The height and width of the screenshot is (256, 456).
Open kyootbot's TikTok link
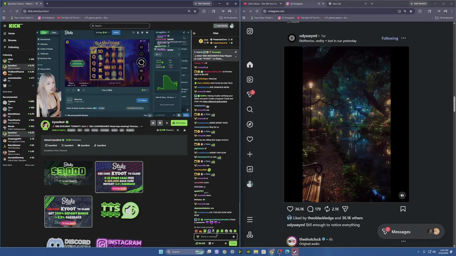pyautogui.click(x=100, y=145)
